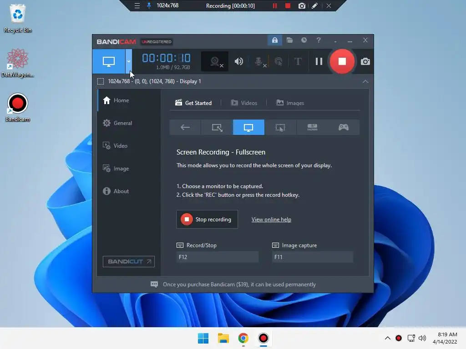Click the volume tray icon

click(x=422, y=338)
